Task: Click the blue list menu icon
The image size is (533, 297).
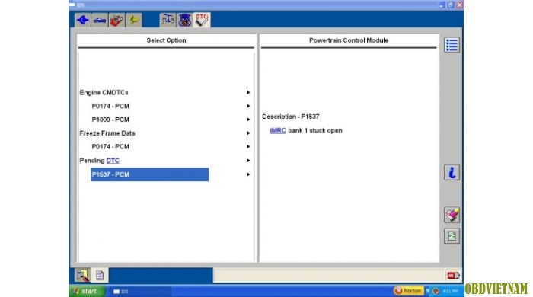Action: 452,45
